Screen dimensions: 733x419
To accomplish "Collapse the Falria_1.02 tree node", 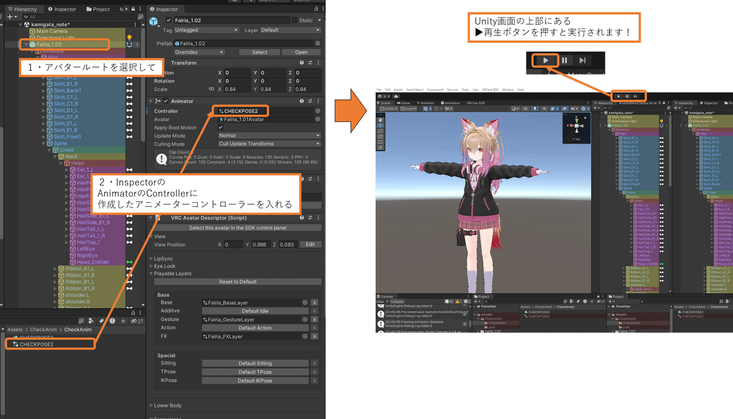I will [25, 45].
